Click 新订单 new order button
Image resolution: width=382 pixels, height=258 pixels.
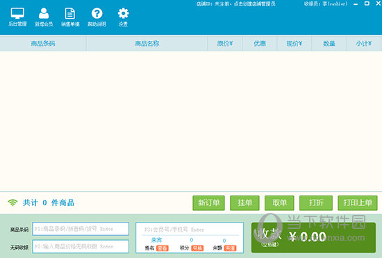tap(209, 203)
